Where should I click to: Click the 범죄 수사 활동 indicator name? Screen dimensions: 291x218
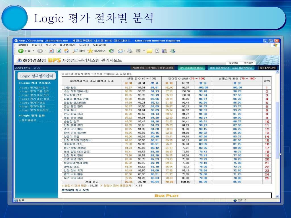click(73, 174)
